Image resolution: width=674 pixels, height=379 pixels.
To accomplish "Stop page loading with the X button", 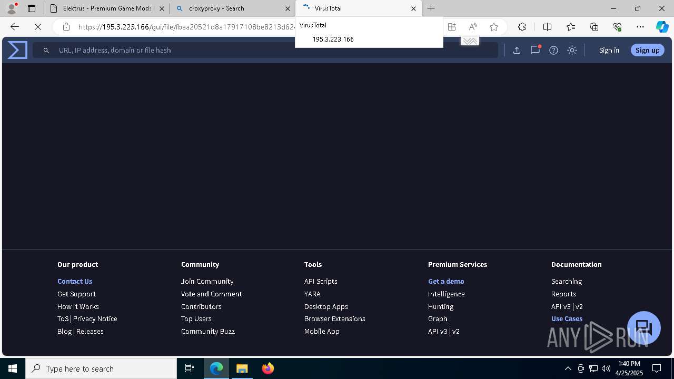I will tap(38, 27).
